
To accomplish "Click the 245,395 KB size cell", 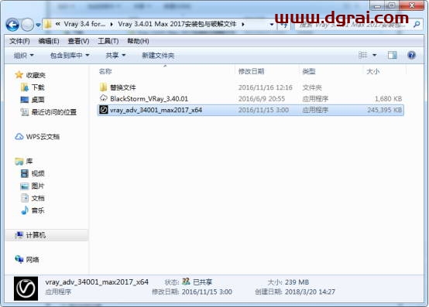I will [384, 110].
